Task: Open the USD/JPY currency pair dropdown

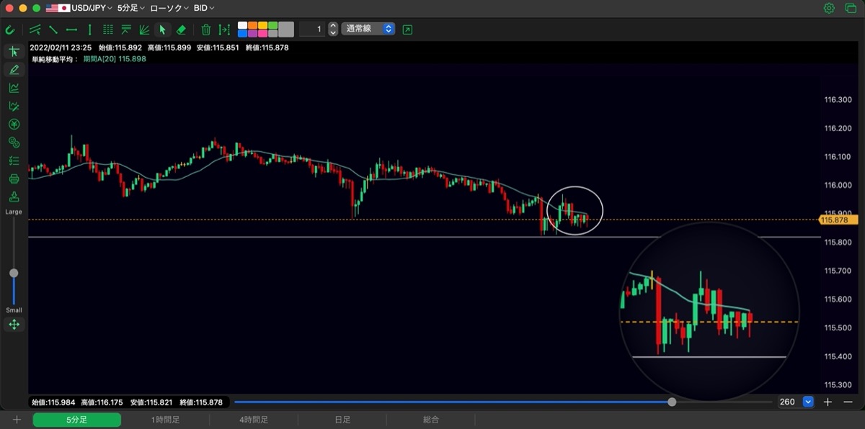Action: 79,8
